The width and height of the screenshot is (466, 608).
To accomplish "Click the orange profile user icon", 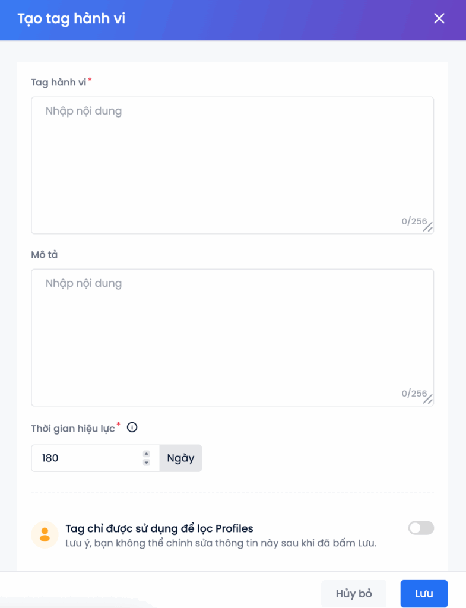I will tap(45, 534).
